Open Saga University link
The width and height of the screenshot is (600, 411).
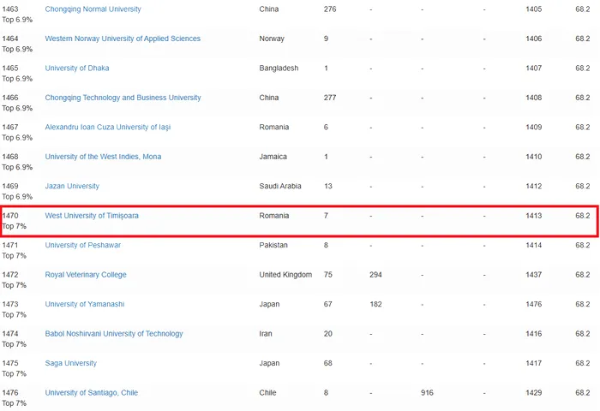(x=71, y=363)
